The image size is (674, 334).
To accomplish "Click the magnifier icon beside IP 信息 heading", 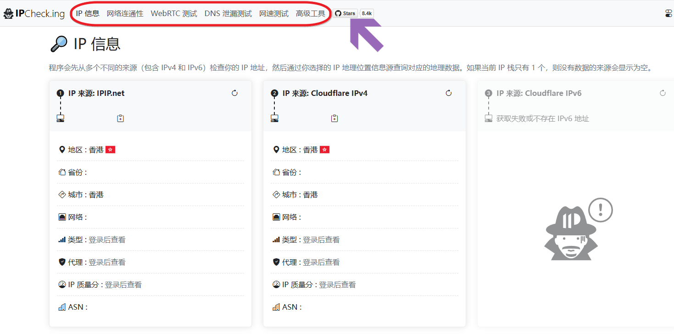I will click(x=59, y=44).
